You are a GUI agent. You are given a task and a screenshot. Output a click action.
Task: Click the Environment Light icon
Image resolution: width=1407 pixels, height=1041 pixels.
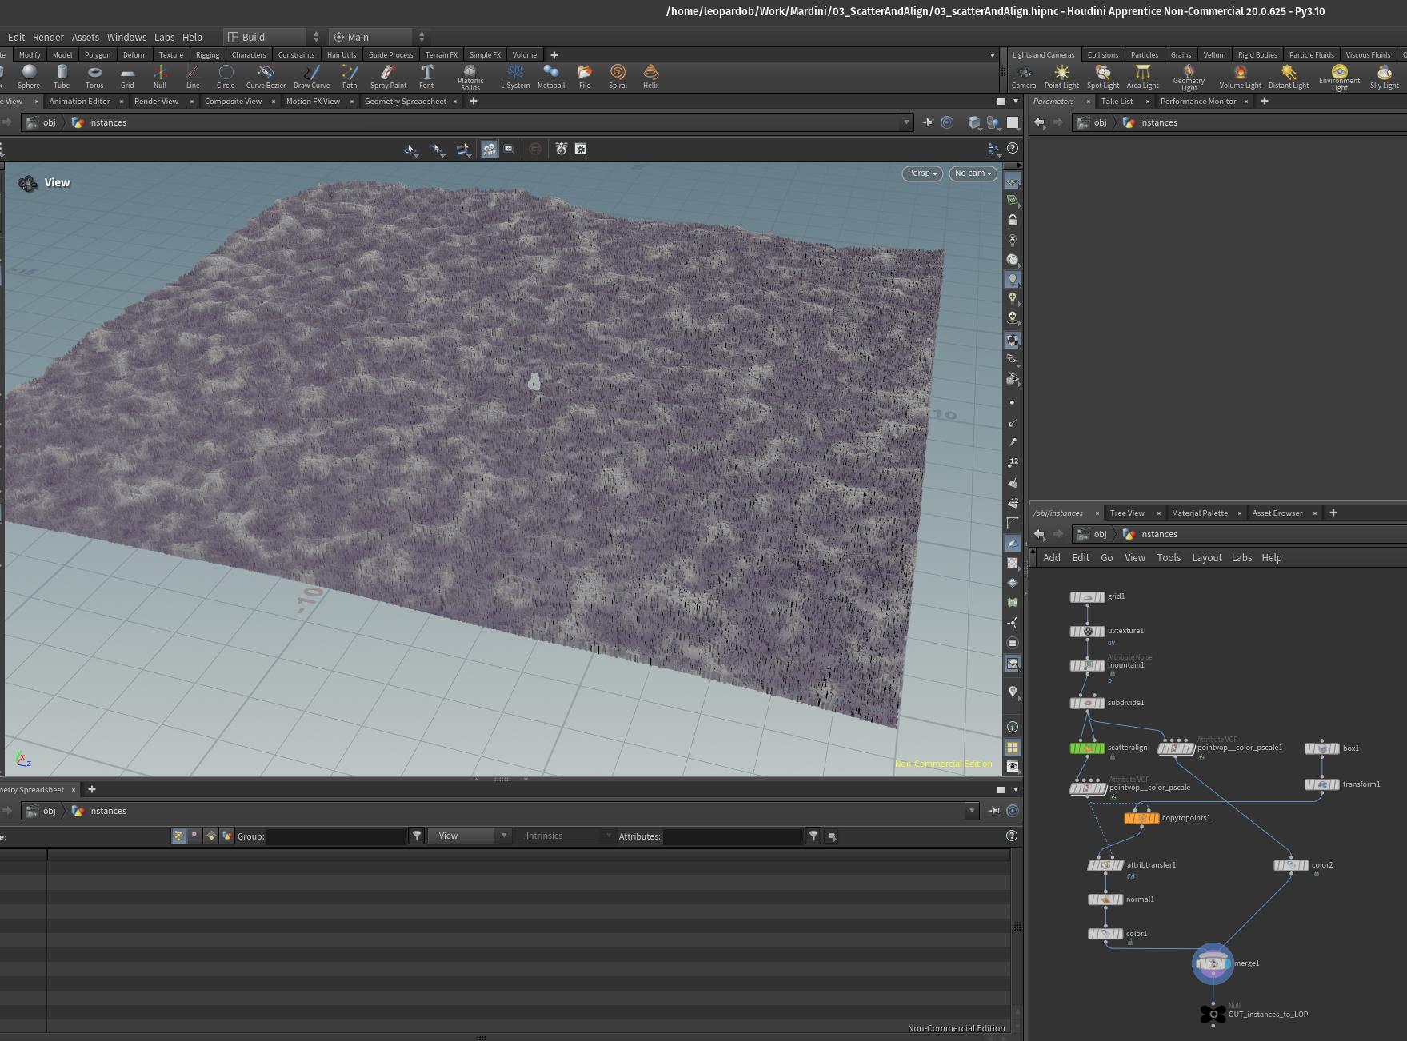tap(1339, 78)
